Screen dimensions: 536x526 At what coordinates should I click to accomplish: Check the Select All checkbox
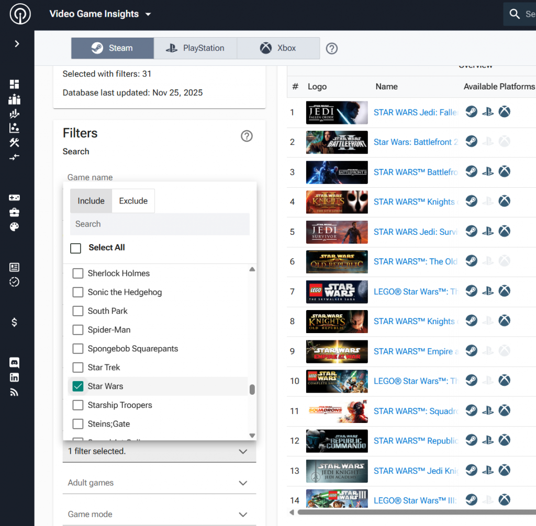(x=76, y=248)
